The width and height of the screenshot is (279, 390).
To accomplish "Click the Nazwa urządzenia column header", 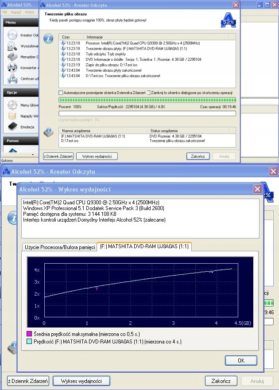I will pyautogui.click(x=103, y=130).
